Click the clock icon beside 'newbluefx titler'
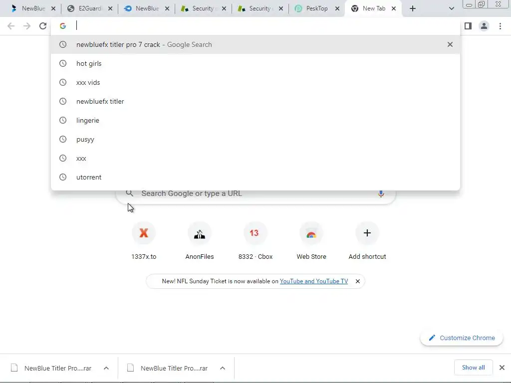 [x=63, y=101]
